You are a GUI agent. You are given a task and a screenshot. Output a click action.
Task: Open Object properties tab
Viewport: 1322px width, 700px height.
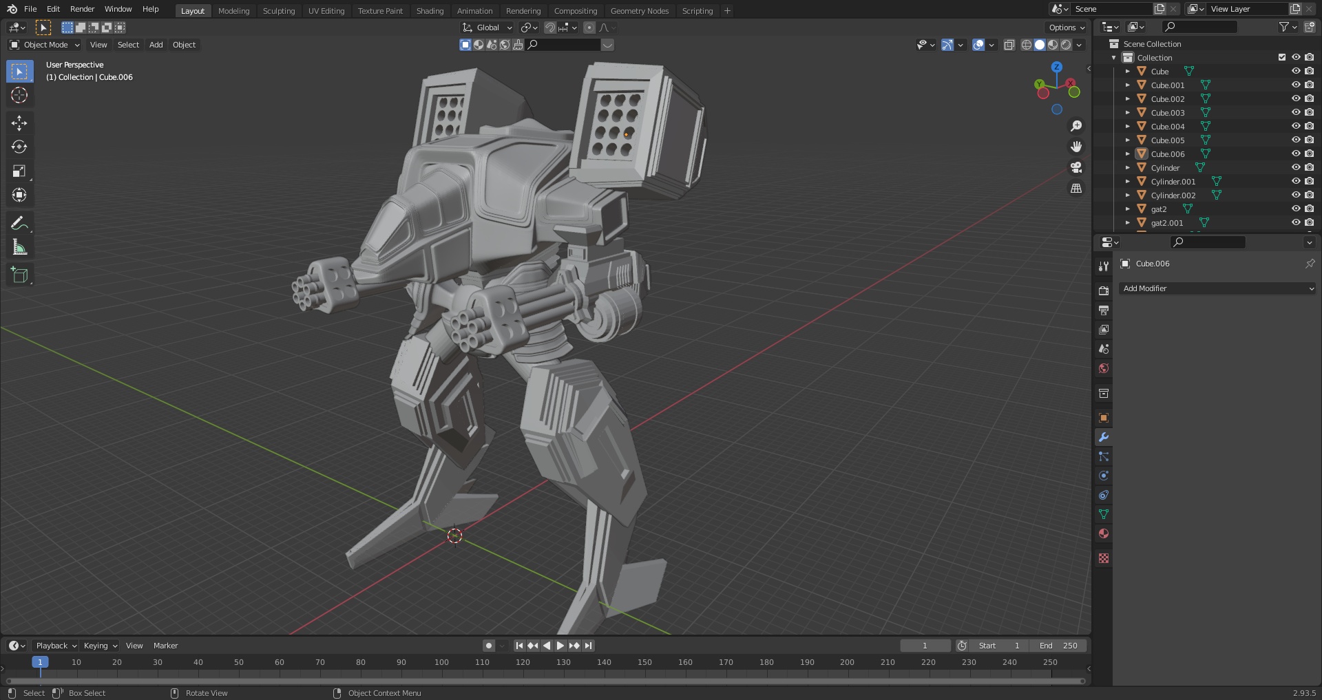(1104, 418)
